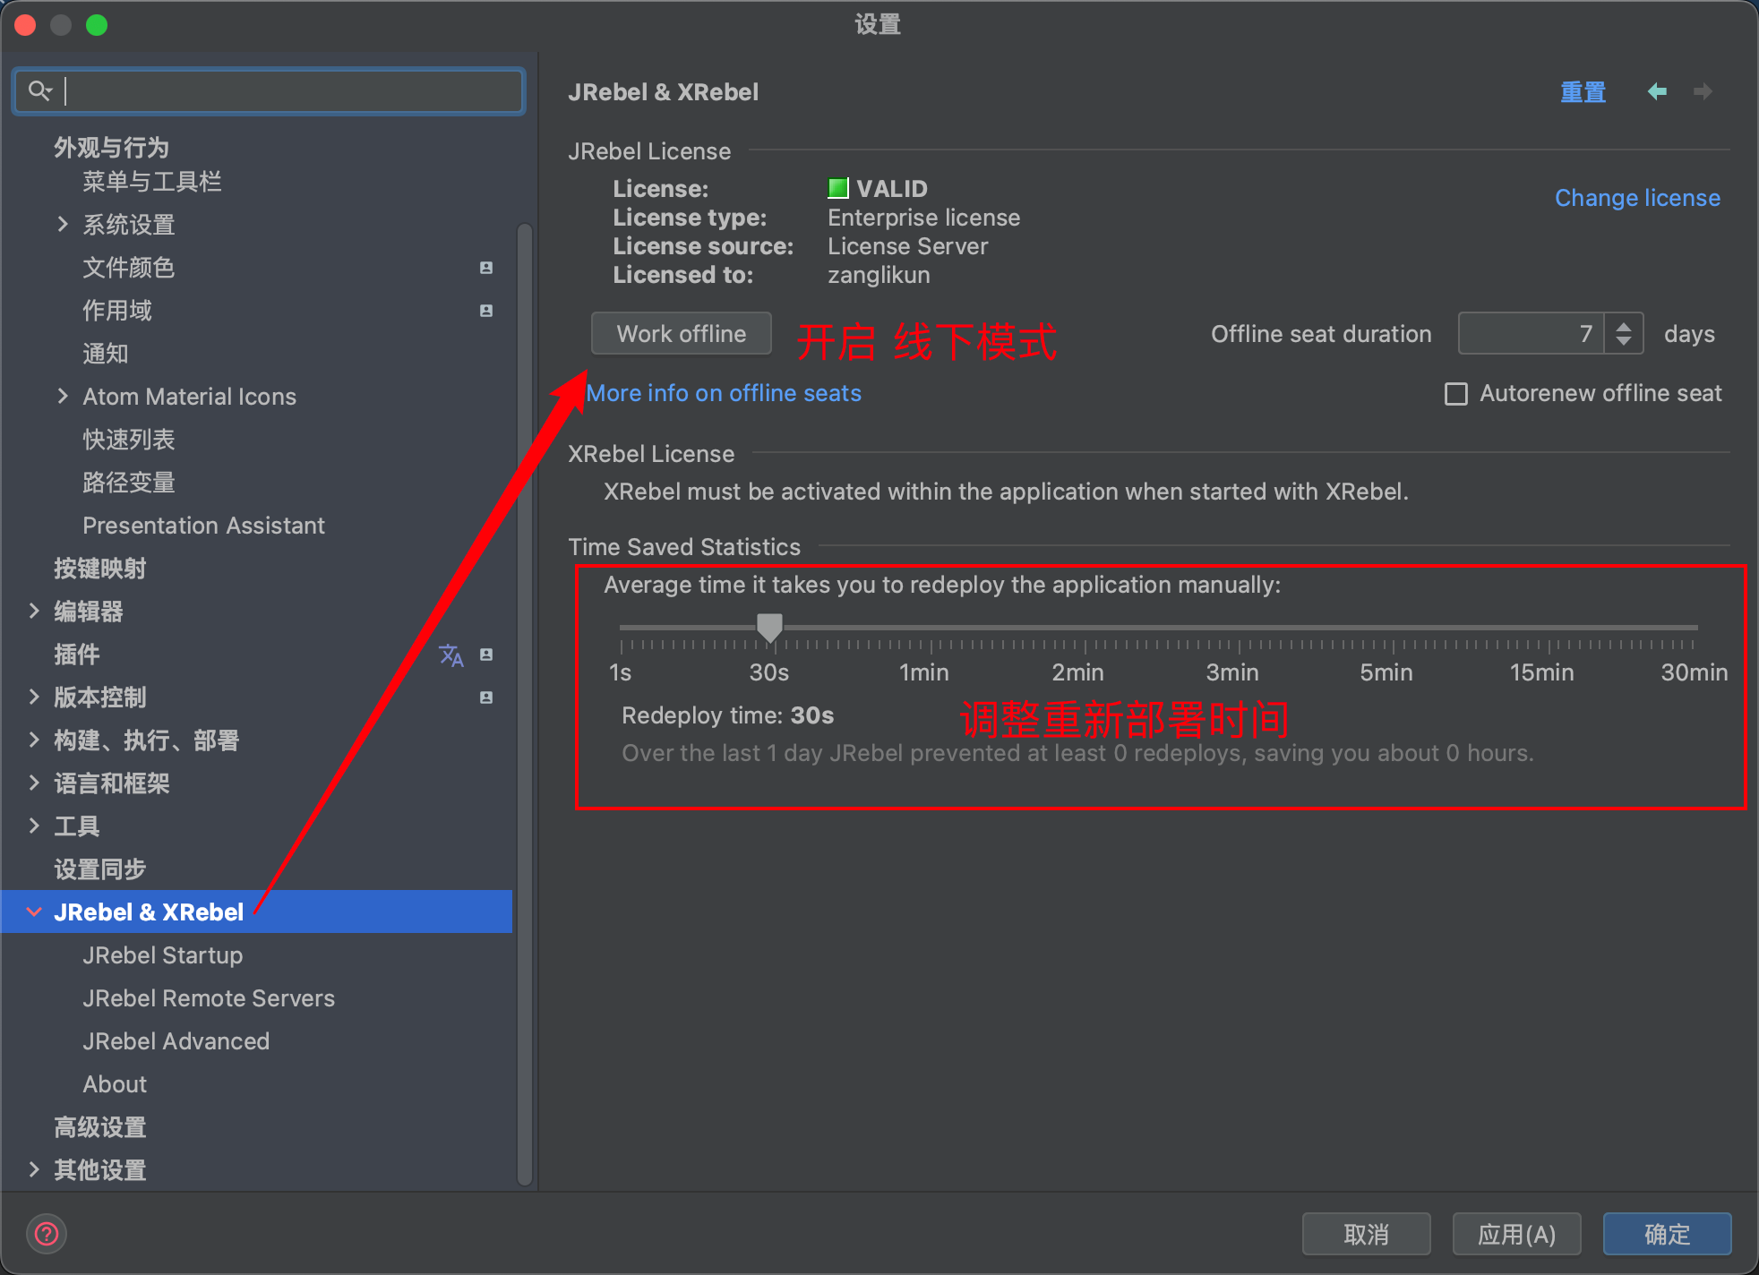This screenshot has width=1759, height=1275.
Task: Open the JRebel Startup settings page
Action: coord(162,955)
